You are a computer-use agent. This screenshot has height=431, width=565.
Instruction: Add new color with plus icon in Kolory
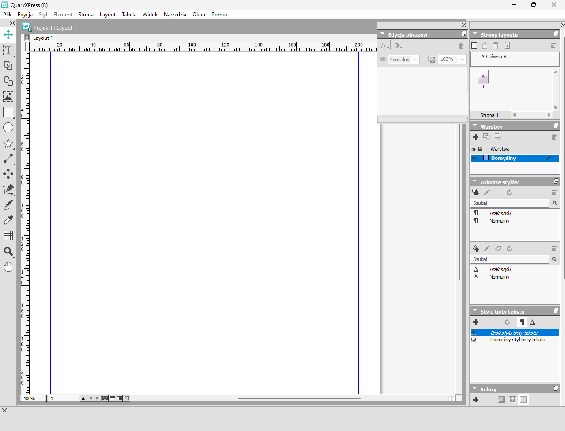[476, 400]
